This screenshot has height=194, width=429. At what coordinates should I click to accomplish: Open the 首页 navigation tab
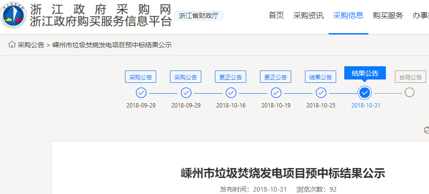tap(276, 16)
